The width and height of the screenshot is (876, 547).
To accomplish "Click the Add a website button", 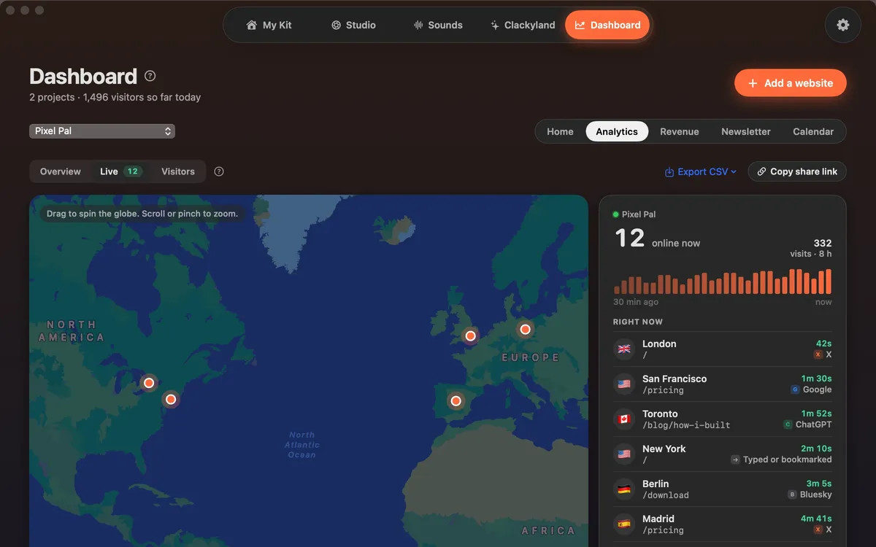I will coord(791,83).
